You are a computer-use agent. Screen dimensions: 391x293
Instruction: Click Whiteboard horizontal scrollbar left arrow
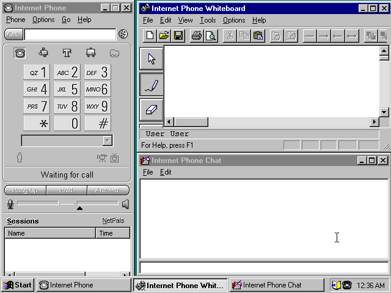click(x=169, y=122)
